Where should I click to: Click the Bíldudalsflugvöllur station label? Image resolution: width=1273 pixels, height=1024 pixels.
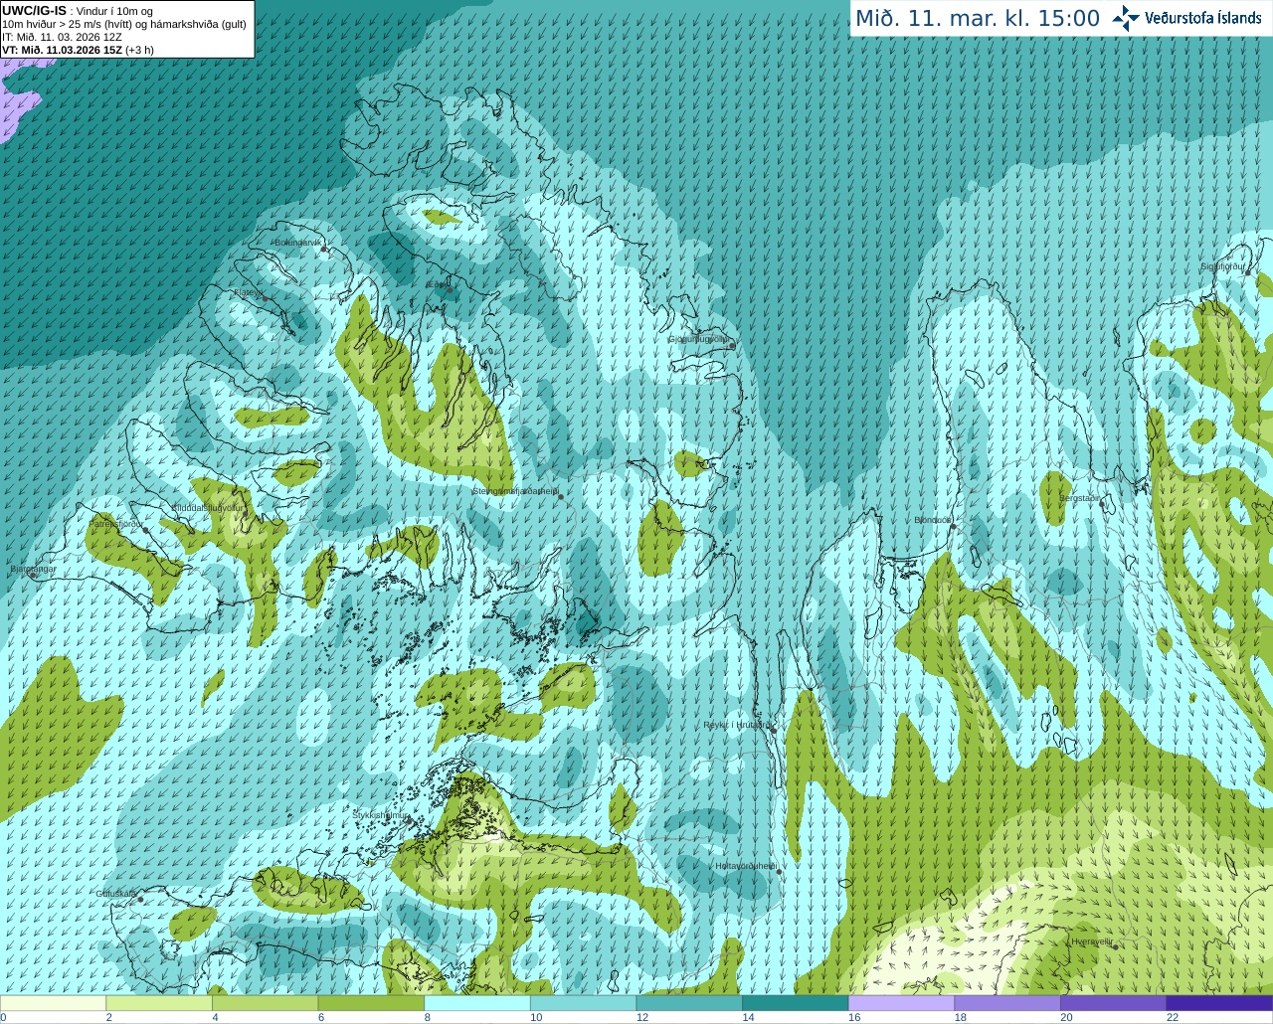pos(208,507)
